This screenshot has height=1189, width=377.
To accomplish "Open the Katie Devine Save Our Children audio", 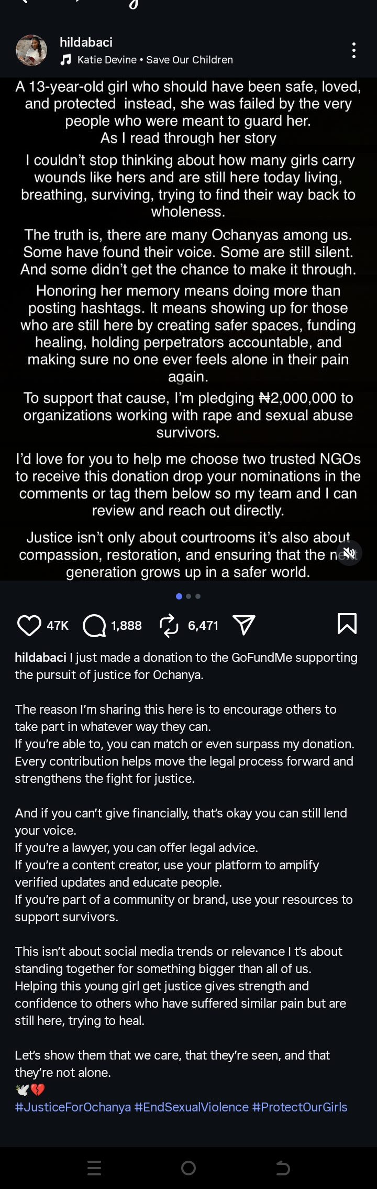I will pyautogui.click(x=155, y=60).
